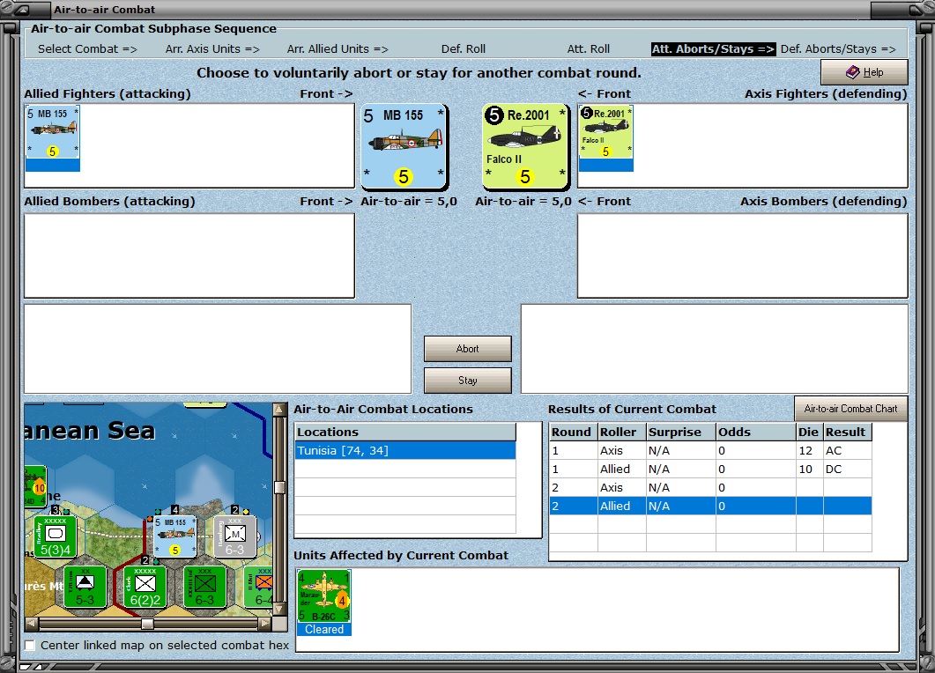The width and height of the screenshot is (935, 673).
Task: Click the green 5-3 unit on the map
Action: (85, 587)
